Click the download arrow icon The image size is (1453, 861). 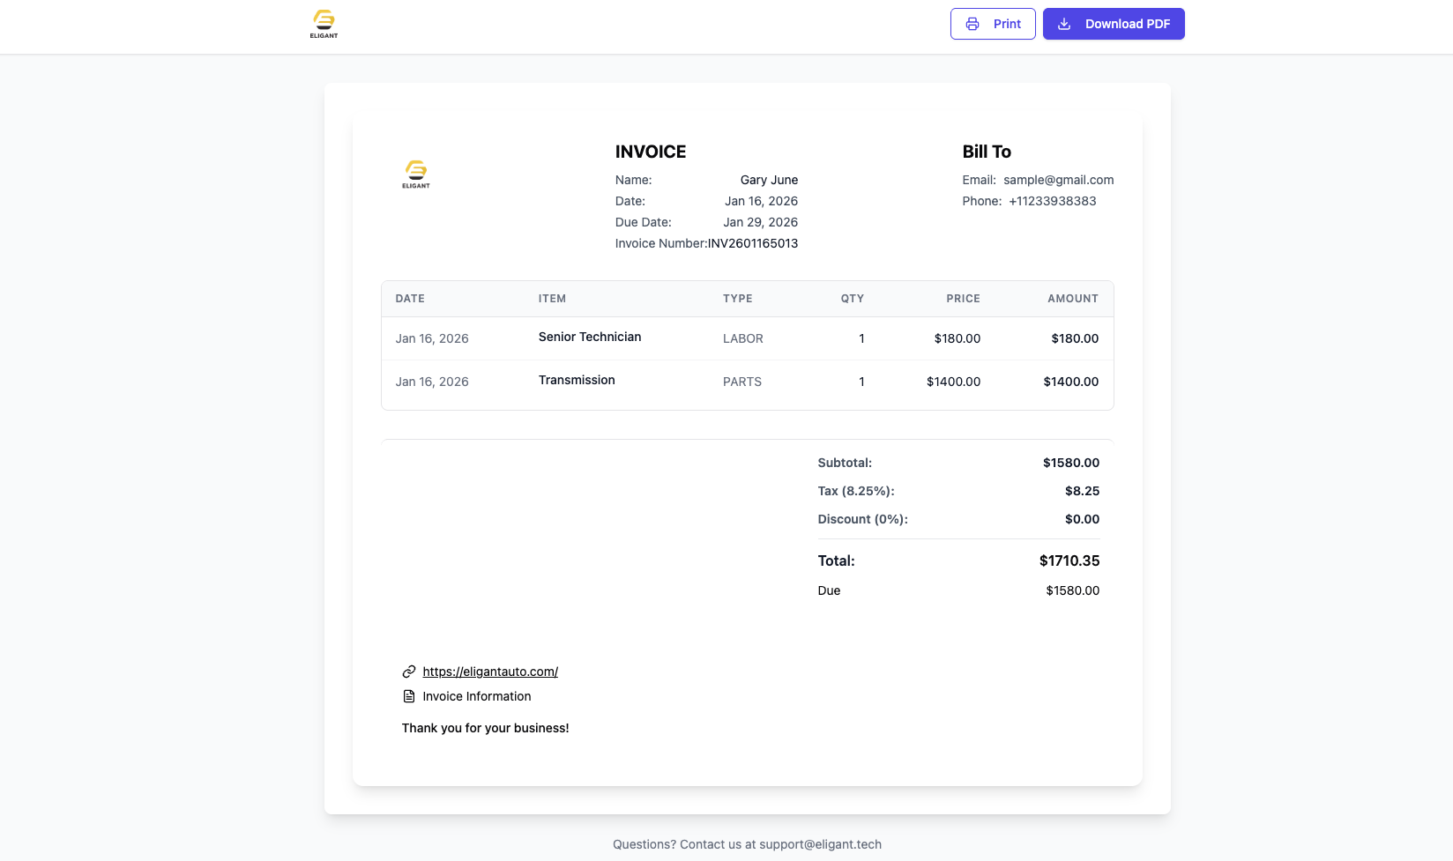(x=1064, y=24)
